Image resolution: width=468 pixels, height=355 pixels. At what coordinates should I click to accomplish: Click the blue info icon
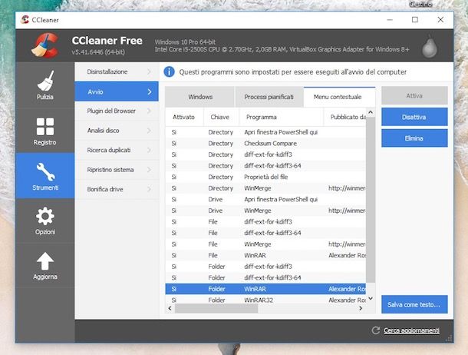[170, 72]
